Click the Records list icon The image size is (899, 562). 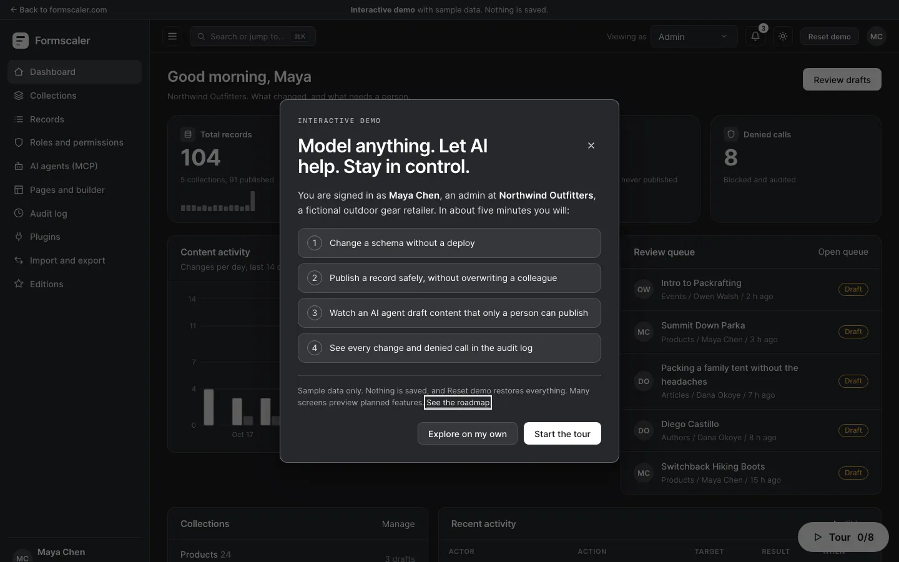point(19,119)
